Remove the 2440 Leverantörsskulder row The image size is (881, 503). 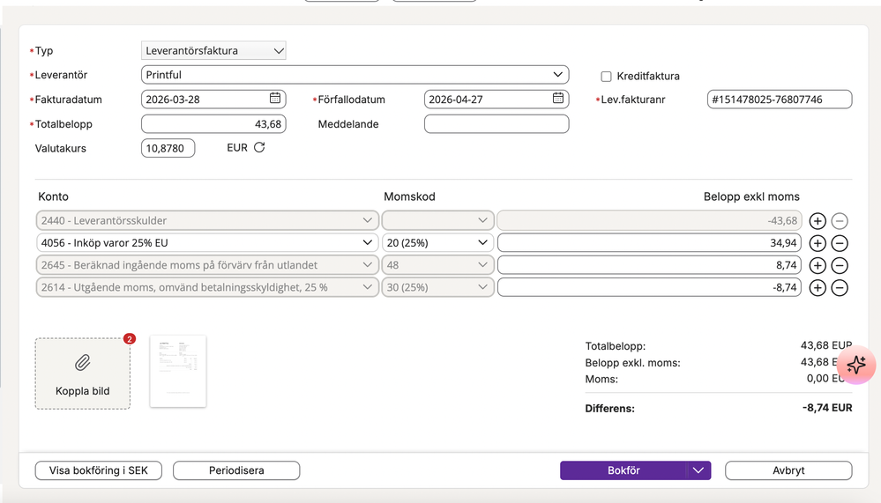840,220
